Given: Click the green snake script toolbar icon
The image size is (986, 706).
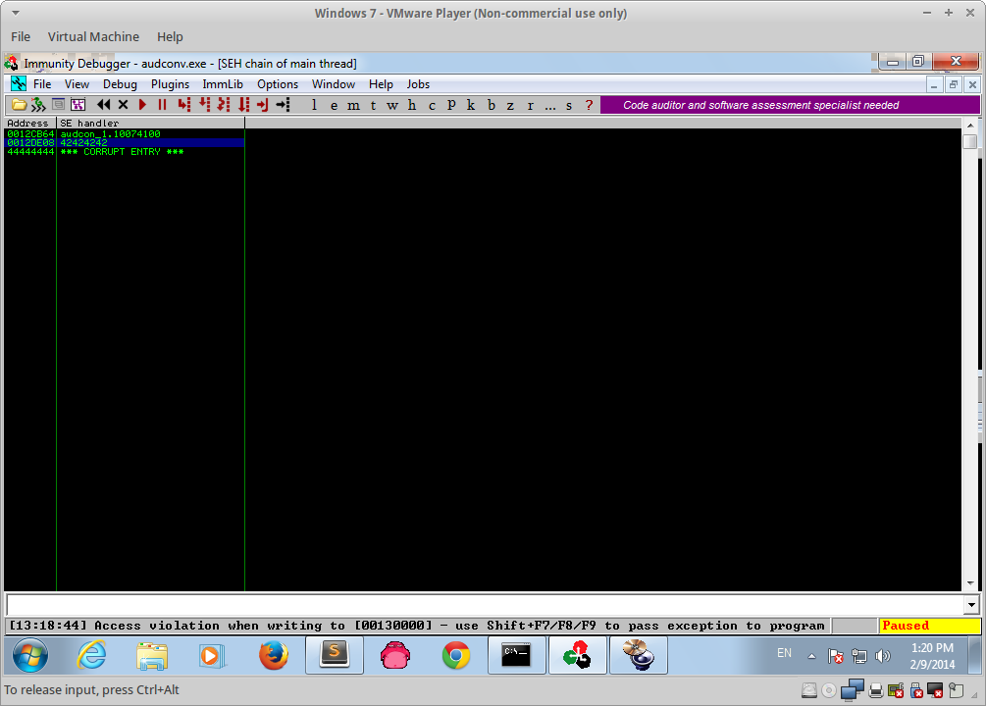Looking at the screenshot, I should point(38,105).
